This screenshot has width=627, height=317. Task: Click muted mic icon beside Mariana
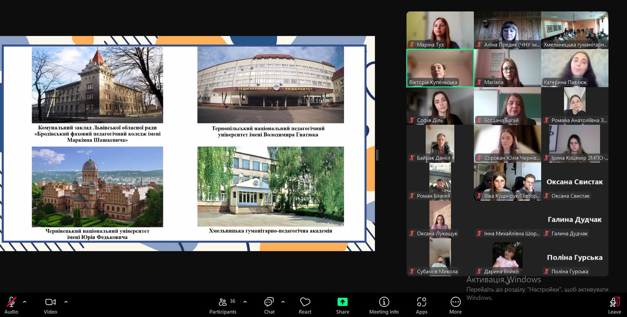tap(479, 82)
